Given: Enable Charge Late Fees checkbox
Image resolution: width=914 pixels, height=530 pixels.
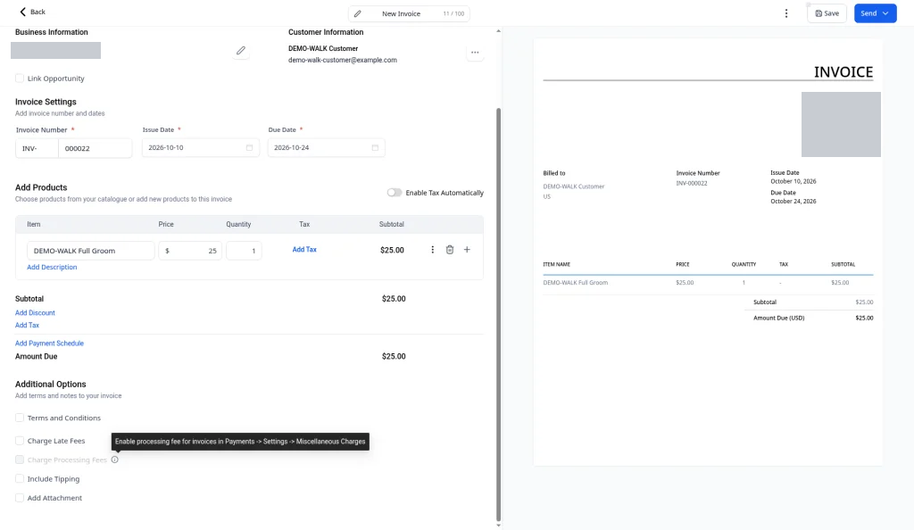Looking at the screenshot, I should click(20, 441).
